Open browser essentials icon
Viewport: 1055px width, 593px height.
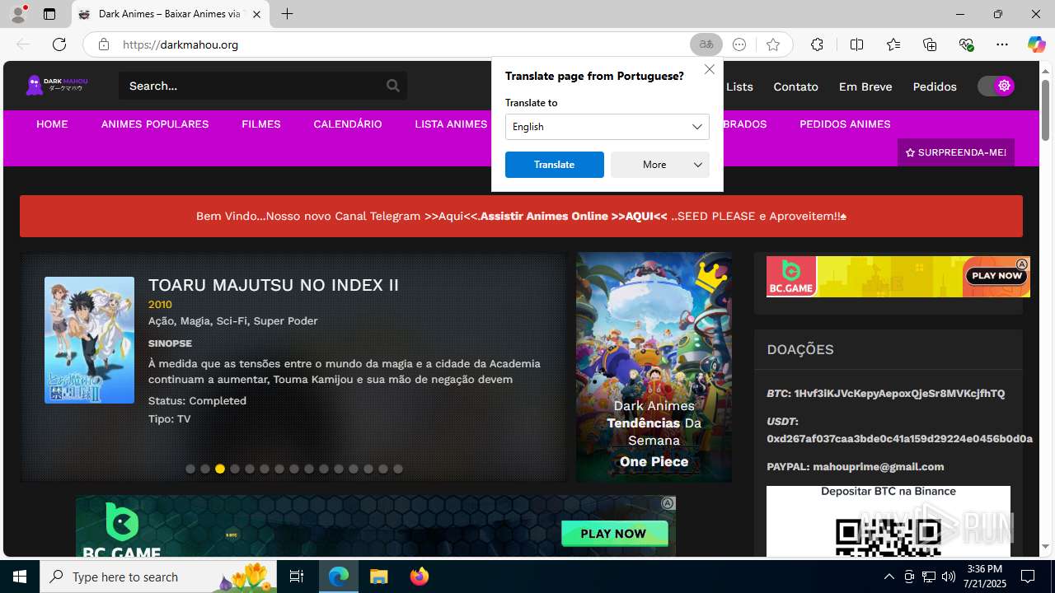point(966,44)
